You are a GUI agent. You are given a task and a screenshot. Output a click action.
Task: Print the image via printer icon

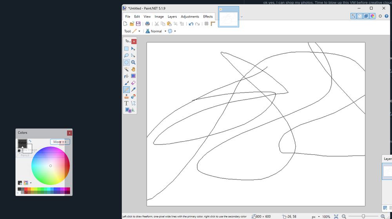[147, 24]
